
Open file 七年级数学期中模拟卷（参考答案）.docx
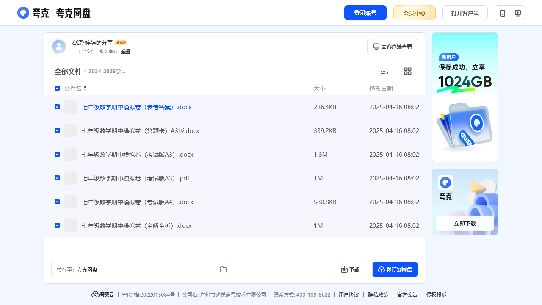click(x=137, y=107)
